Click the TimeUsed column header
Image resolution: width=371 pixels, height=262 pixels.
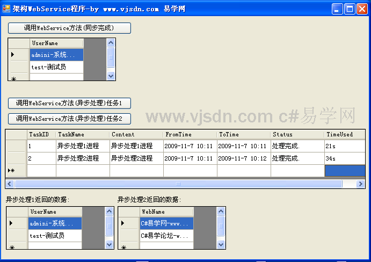coord(344,134)
